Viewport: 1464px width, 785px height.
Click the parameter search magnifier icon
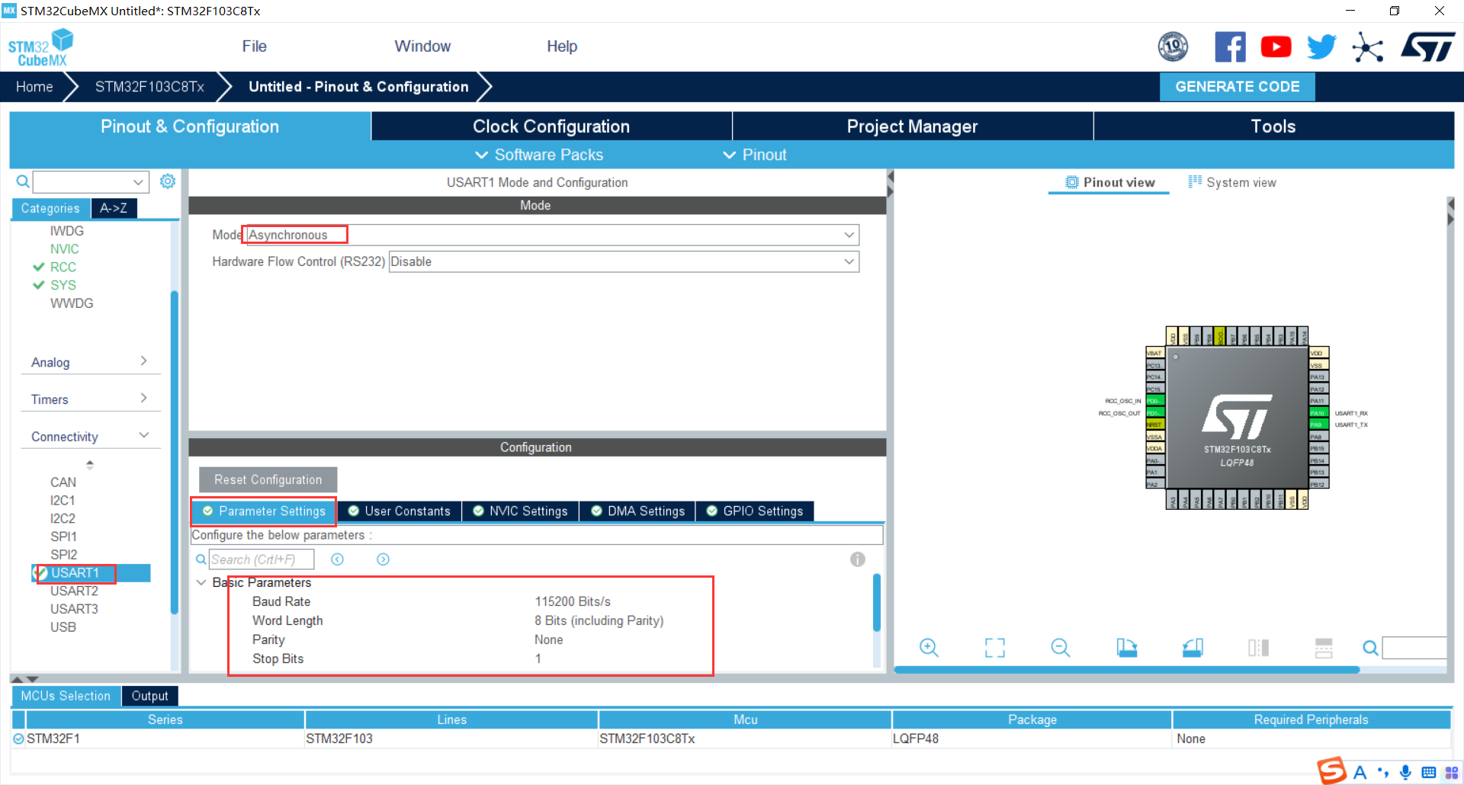coord(201,559)
